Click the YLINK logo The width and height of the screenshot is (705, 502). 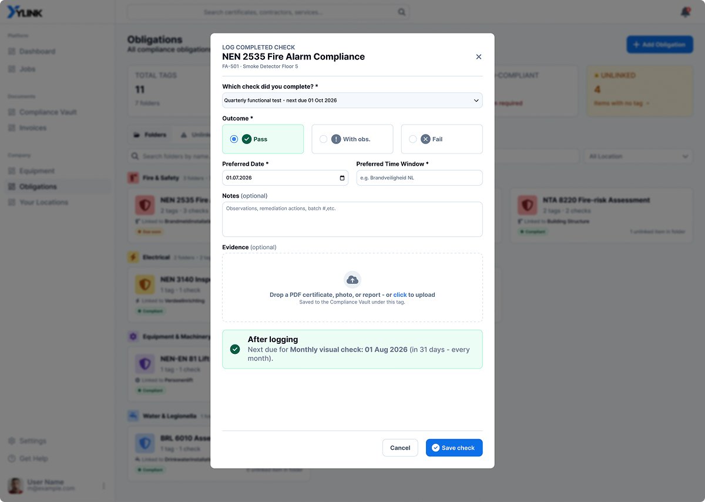pyautogui.click(x=25, y=12)
